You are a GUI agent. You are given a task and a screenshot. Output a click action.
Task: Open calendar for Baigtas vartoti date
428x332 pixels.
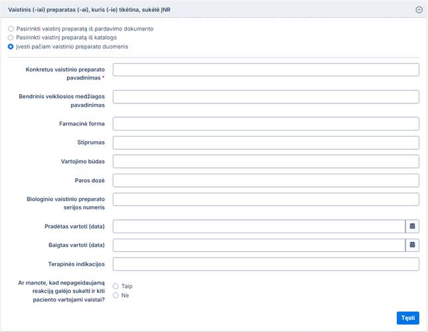point(412,245)
